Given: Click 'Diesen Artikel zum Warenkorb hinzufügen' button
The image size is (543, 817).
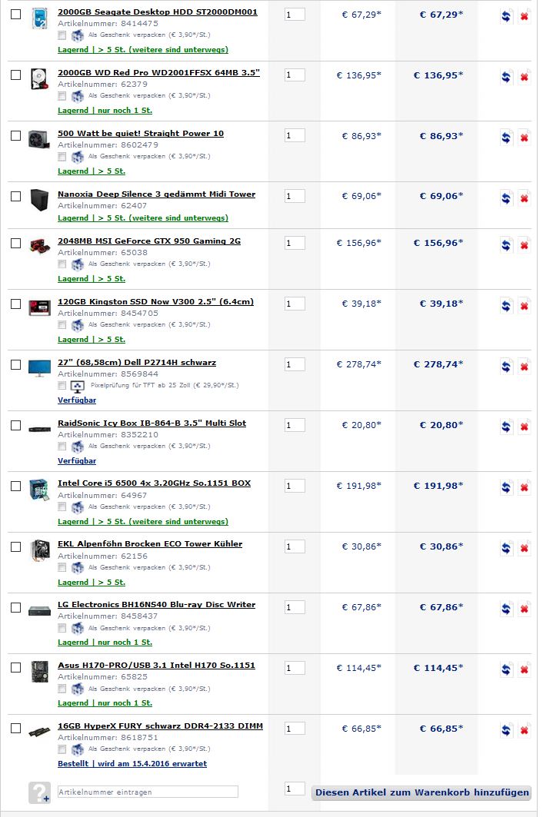Looking at the screenshot, I should click(x=422, y=792).
